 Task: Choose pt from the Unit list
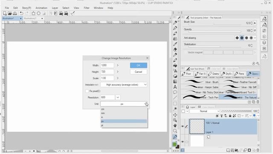(124, 125)
